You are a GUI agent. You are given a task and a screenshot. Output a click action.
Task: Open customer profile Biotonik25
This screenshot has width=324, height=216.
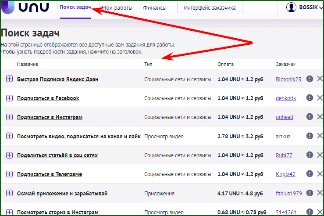click(x=288, y=79)
